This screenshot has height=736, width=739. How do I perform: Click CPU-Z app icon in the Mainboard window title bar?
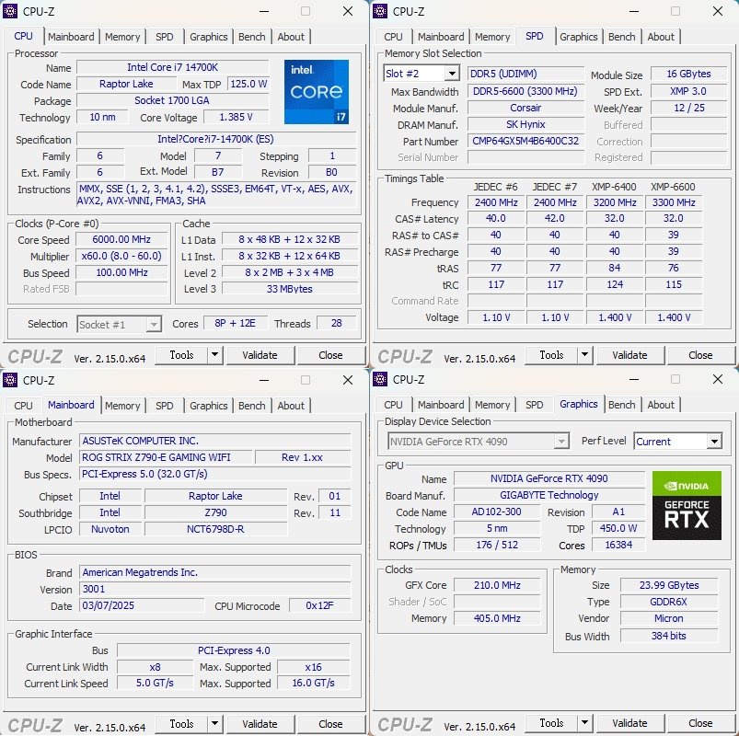[11, 379]
